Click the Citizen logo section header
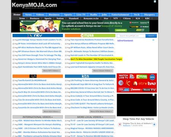Screen dimensions: 171x137 [x=90, y=35]
